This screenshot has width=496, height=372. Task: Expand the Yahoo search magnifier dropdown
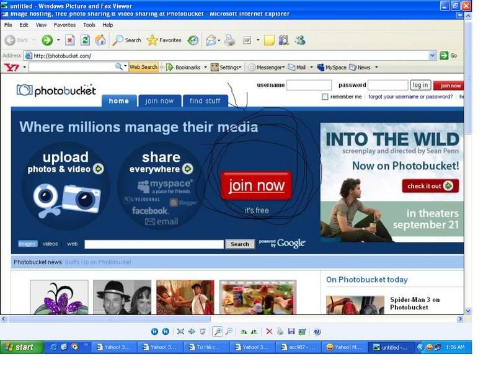pos(125,67)
